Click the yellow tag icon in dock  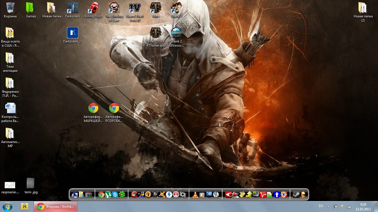point(242,195)
